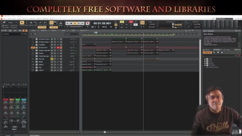Select the Project export radio option

click(3, 26)
